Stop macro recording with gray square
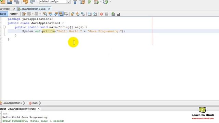Screen dimensions: 219x123 tap(106, 14)
